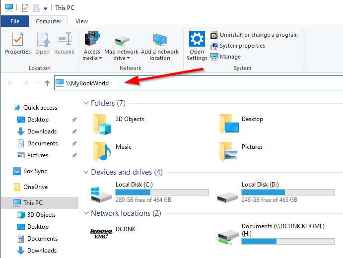Click the pin icon beside Quick access Downloads

74,131
